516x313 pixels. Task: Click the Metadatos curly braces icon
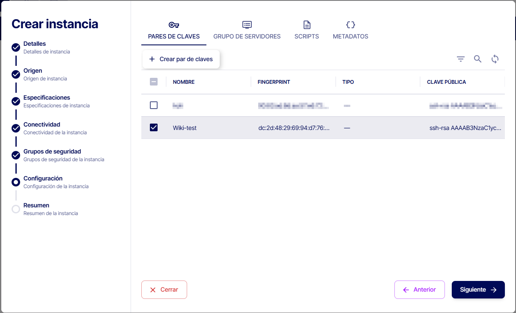pyautogui.click(x=351, y=25)
